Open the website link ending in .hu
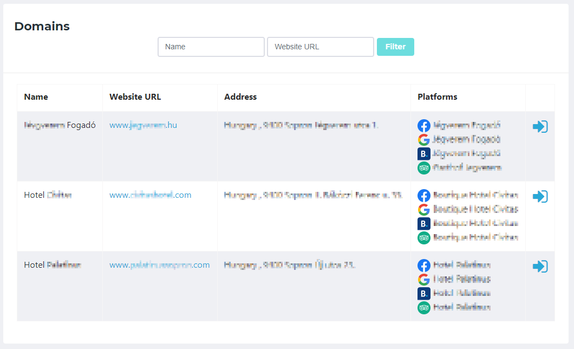Screen dimensions: 574x349 tap(143, 125)
